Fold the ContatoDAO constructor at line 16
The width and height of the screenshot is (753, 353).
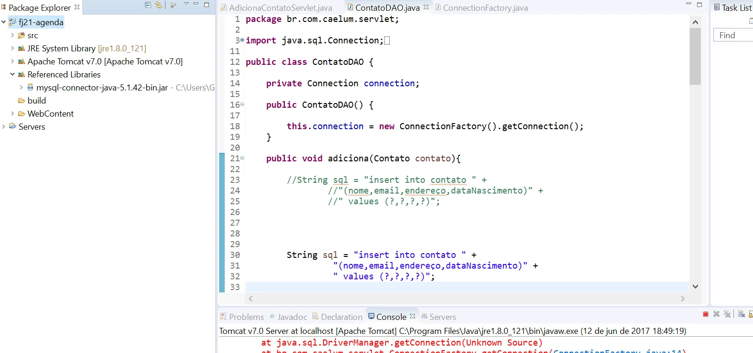242,104
